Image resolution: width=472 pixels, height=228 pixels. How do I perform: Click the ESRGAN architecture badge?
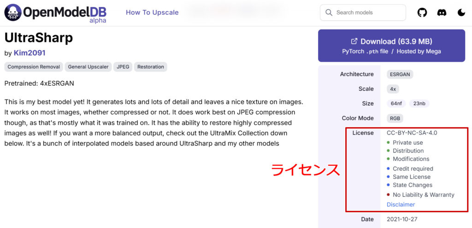[x=399, y=74]
